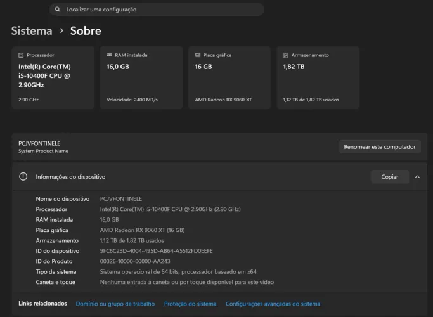433x317 pixels.
Task: Open the Processador Intel Core i5 card
Action: tap(53, 77)
